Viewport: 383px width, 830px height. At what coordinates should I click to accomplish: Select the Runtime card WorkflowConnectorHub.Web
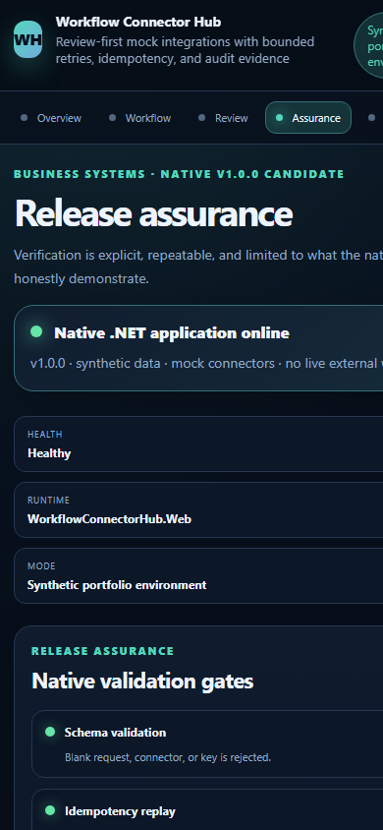point(198,509)
